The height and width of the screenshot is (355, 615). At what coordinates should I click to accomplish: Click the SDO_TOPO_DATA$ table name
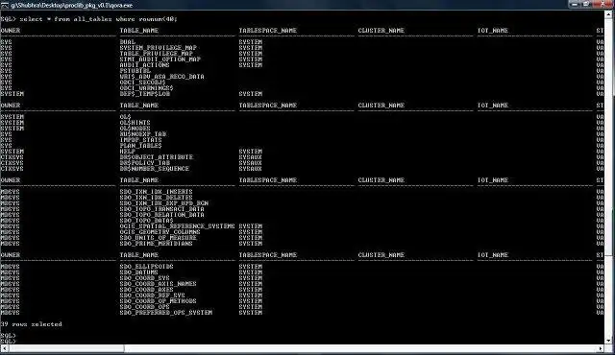[x=147, y=221]
